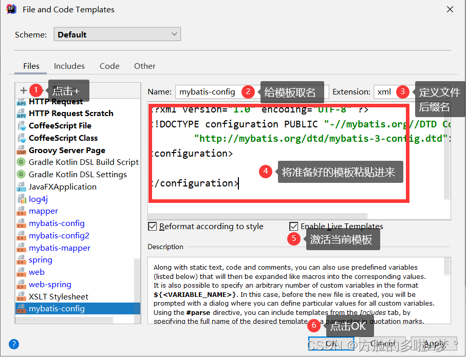This screenshot has height=357, width=466.
Task: Open help with the question mark icon
Action: click(x=14, y=344)
